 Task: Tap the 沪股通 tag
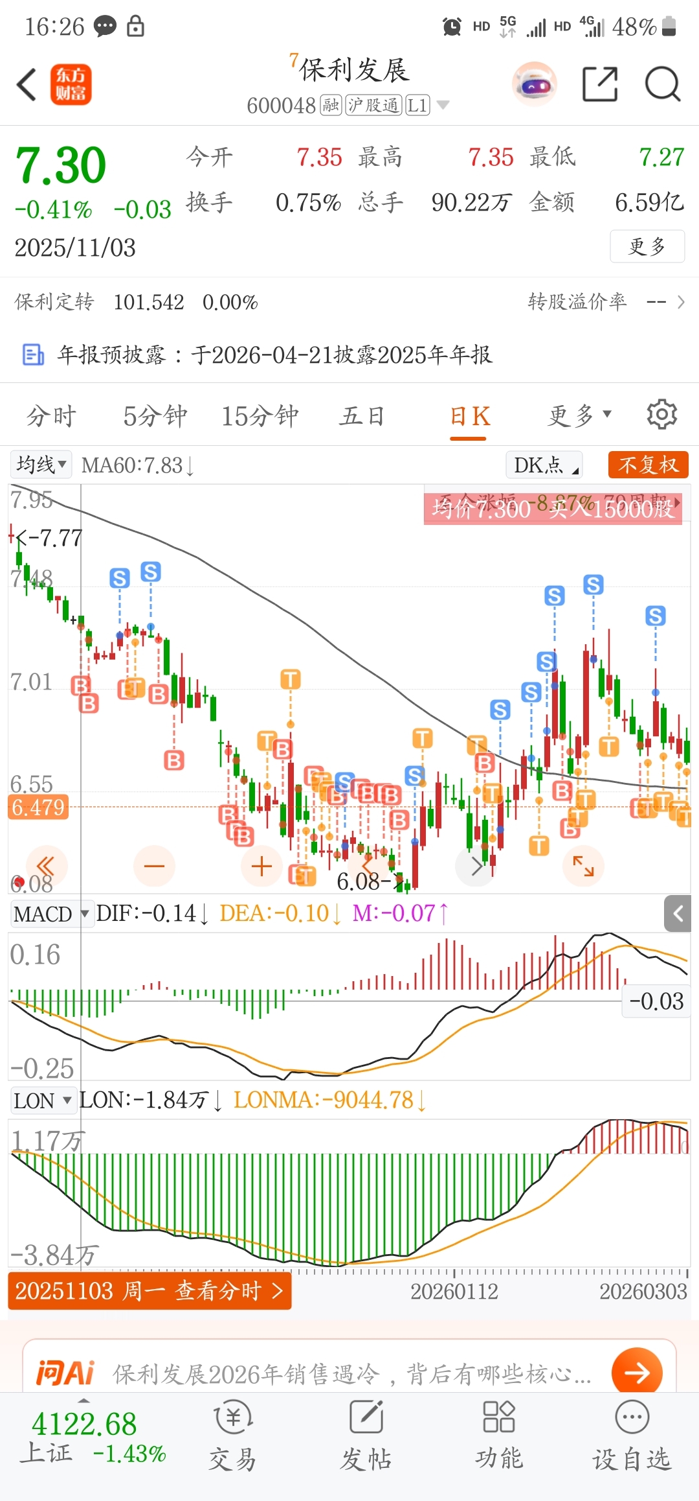coord(374,105)
